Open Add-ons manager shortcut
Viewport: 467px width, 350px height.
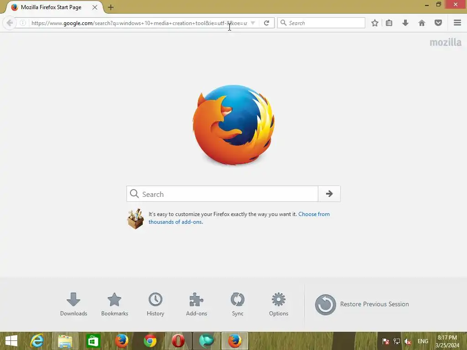click(197, 304)
